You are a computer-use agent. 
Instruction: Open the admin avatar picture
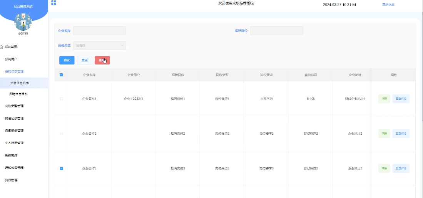(23, 22)
